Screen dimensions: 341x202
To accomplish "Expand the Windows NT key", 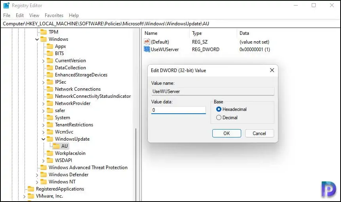I will pos(37,182).
